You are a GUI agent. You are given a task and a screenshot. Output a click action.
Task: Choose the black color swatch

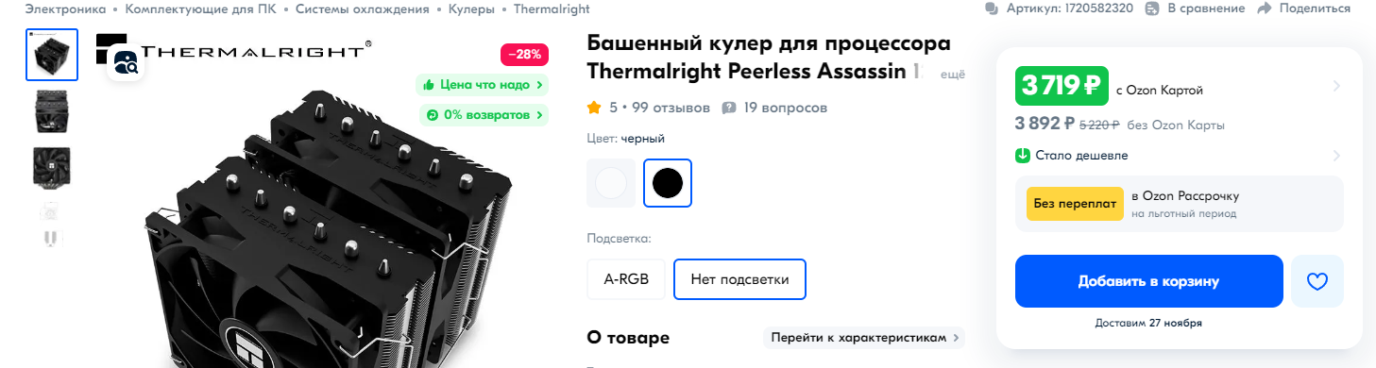[668, 183]
